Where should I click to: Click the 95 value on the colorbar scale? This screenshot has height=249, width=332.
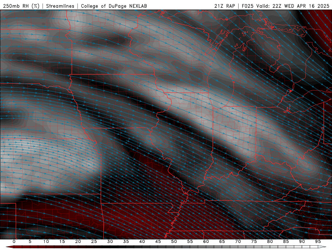[318, 242]
